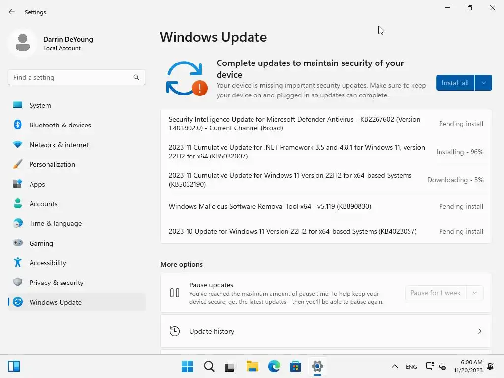Open Widgets from taskbar corner

(14, 366)
